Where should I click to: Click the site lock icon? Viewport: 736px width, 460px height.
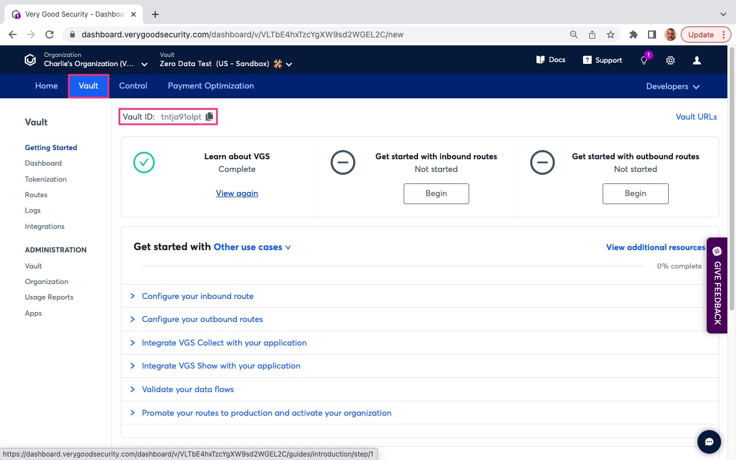72,34
